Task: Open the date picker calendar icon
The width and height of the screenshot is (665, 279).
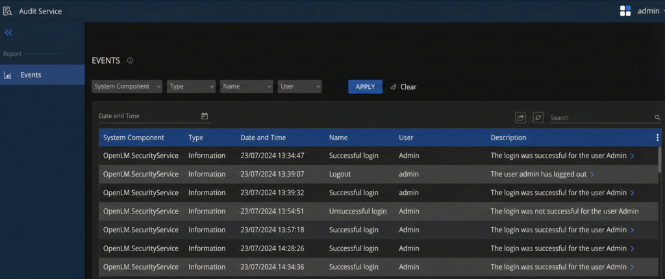Action: tap(205, 116)
